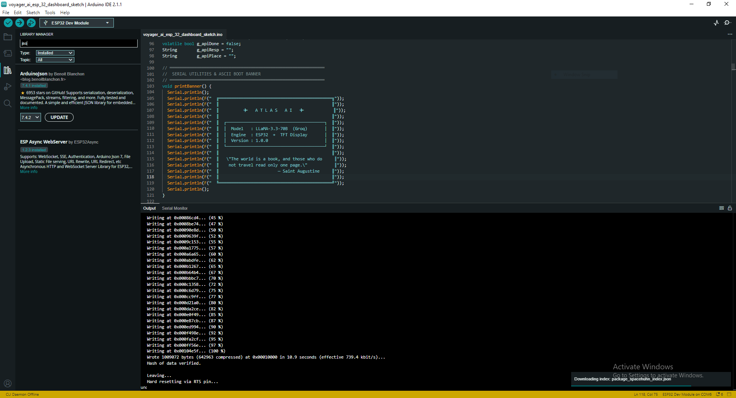Upload the sketch with the arrow button
This screenshot has width=736, height=398.
pos(20,23)
